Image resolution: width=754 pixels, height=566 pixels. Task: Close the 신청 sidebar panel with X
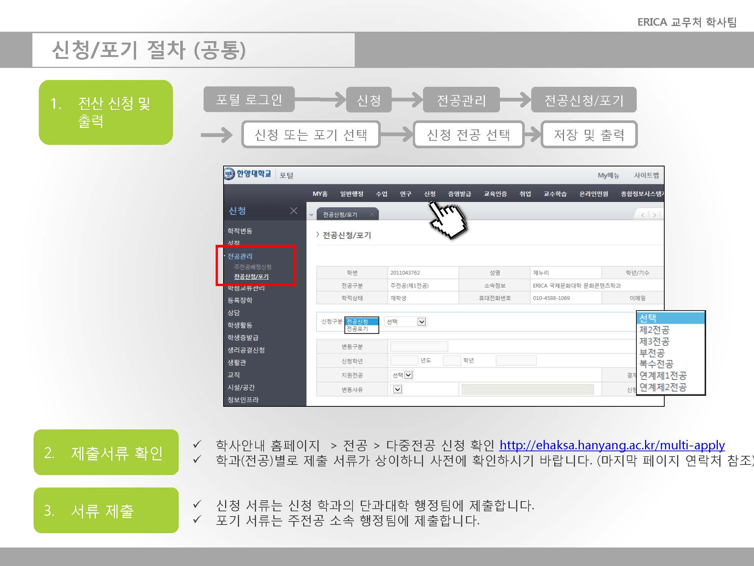(294, 211)
